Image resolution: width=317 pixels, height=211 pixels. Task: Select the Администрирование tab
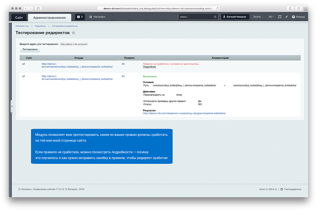coord(49,18)
